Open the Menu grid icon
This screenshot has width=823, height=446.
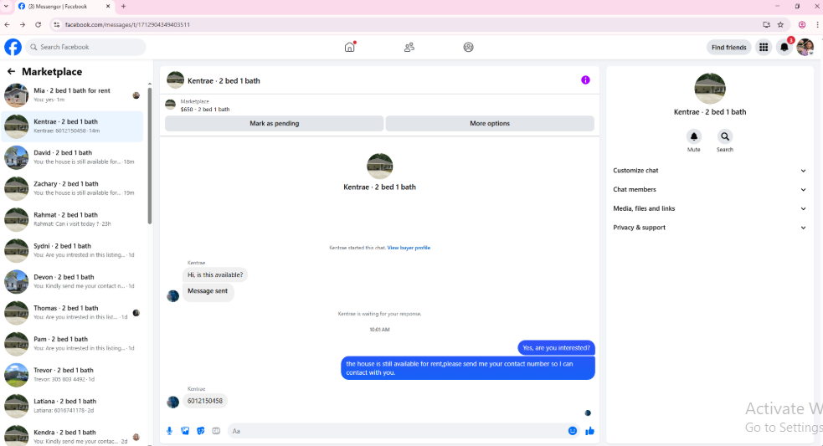pos(764,47)
